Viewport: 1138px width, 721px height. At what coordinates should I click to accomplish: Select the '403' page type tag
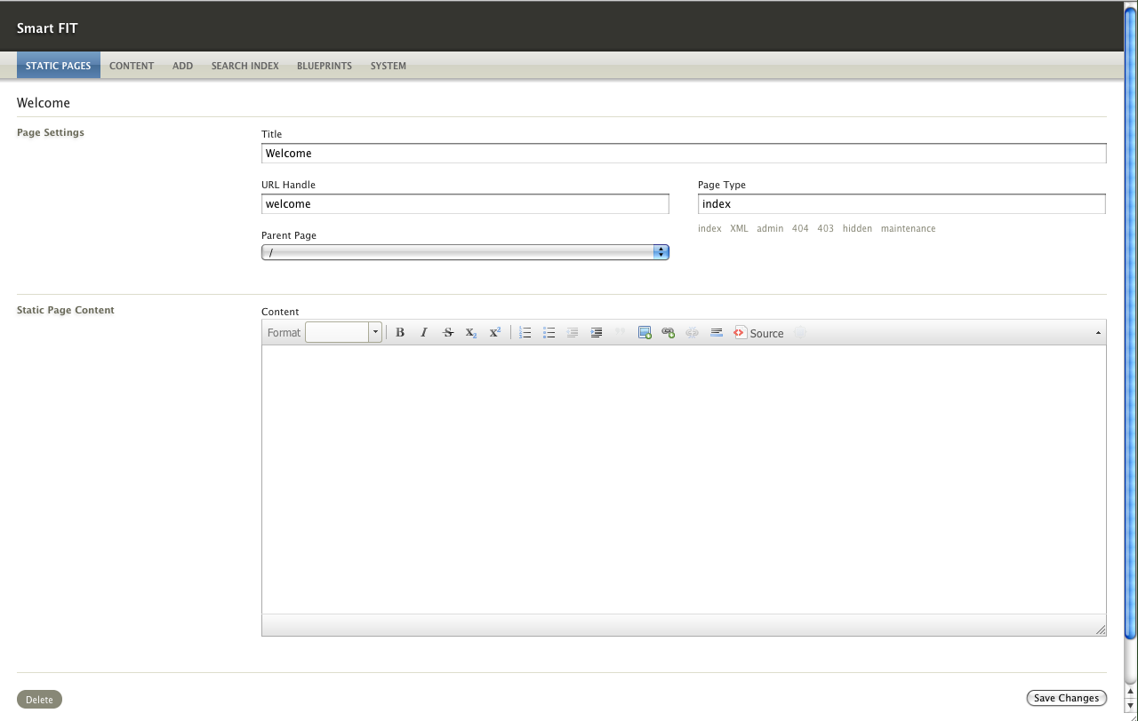825,228
